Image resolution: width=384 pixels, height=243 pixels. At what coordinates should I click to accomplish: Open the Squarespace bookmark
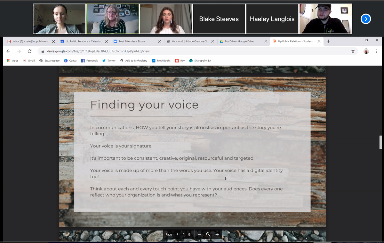point(49,61)
